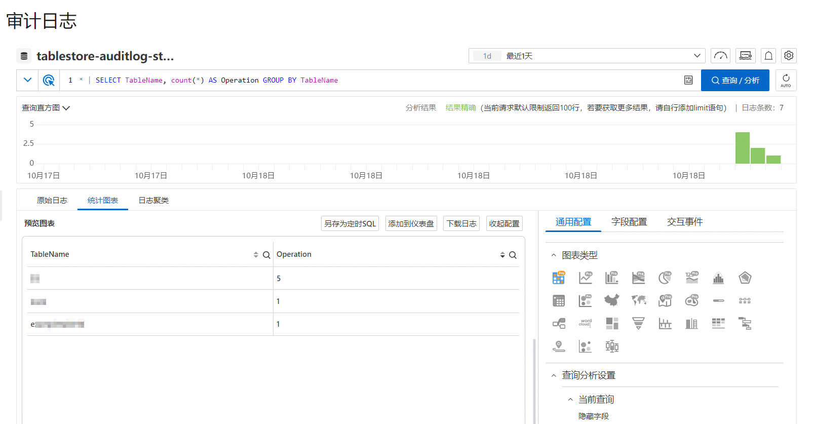The width and height of the screenshot is (814, 424).
Task: Search within the TableName column
Action: (266, 255)
